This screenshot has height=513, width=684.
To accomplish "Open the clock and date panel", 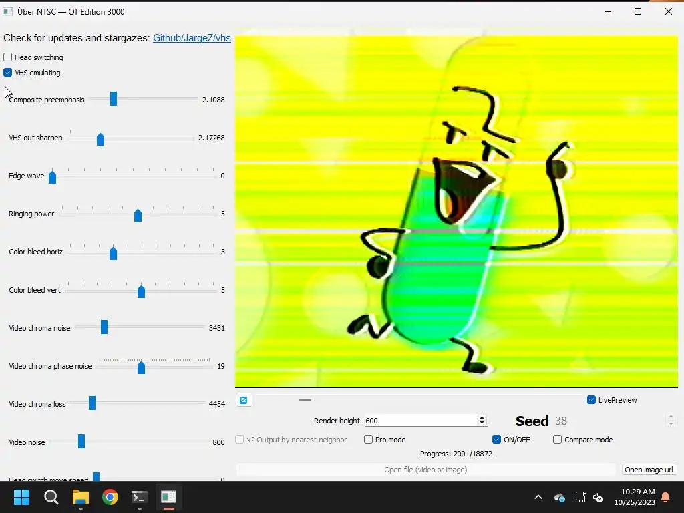I will coord(635,497).
